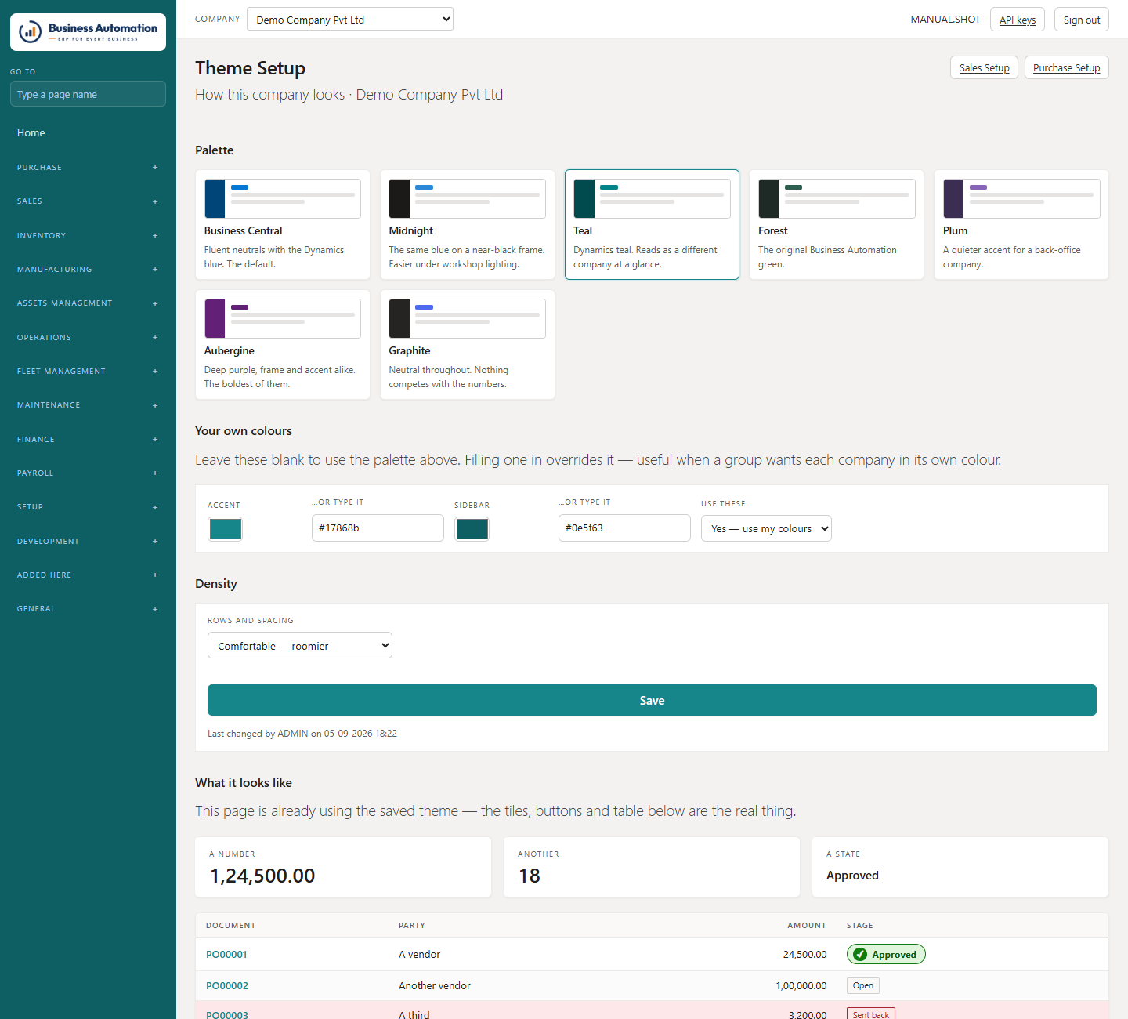1128x1019 pixels.
Task: Open document PO00002
Action: tap(227, 986)
